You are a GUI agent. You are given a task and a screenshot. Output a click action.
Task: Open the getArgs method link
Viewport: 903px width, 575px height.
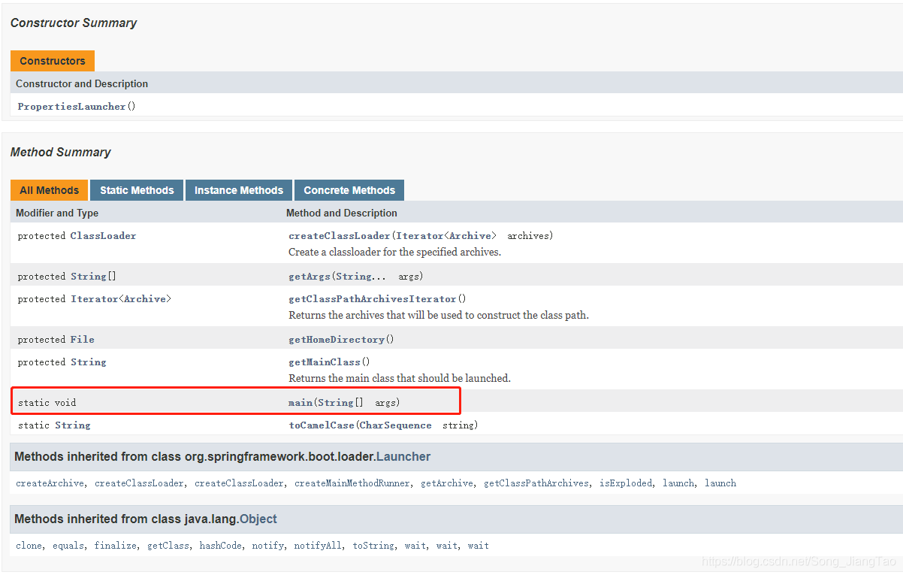[x=310, y=277]
